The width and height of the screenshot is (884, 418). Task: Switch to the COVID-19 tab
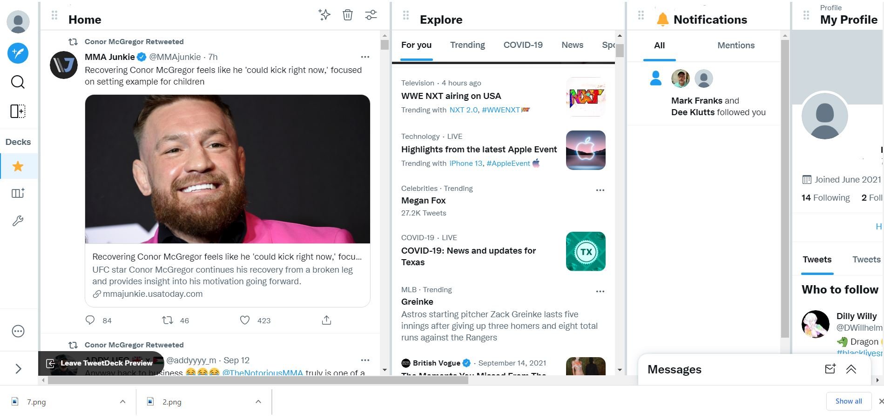click(523, 45)
